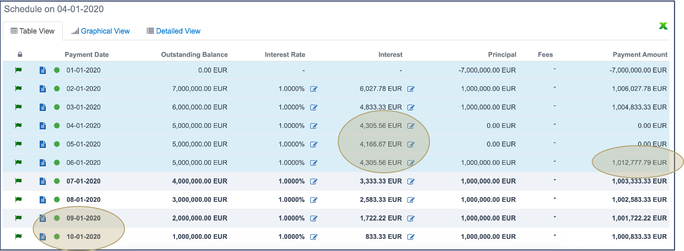Image resolution: width=684 pixels, height=251 pixels.
Task: Open document icon for 08-01-2020 payment
Action: 43,200
